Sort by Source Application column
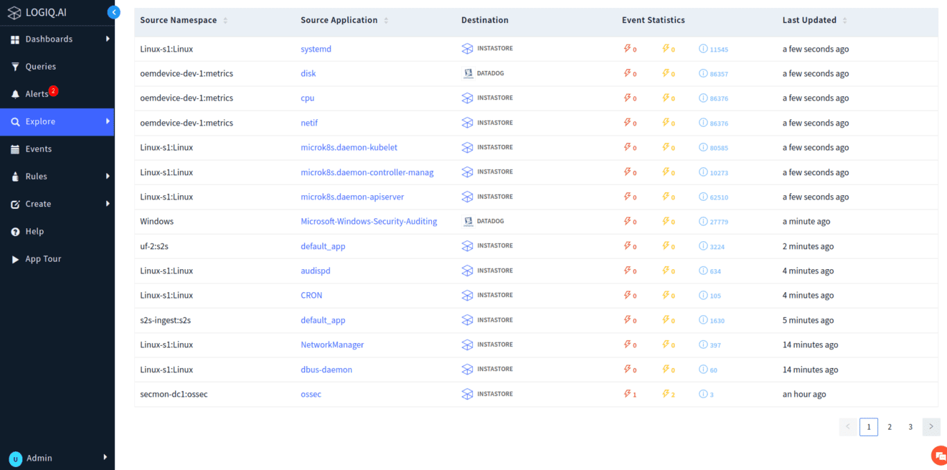The height and width of the screenshot is (470, 947). click(x=386, y=21)
